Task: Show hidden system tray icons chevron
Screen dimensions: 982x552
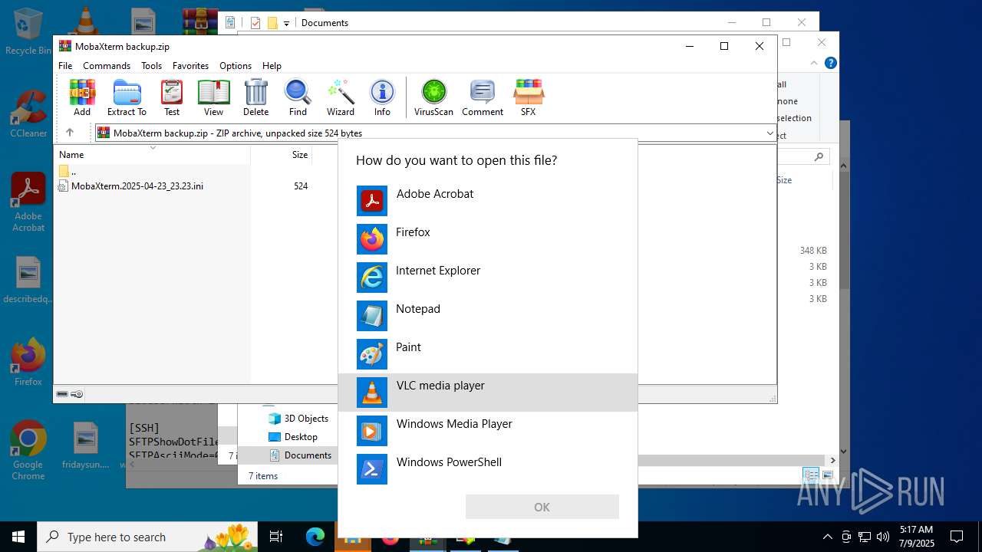Action: pyautogui.click(x=827, y=537)
